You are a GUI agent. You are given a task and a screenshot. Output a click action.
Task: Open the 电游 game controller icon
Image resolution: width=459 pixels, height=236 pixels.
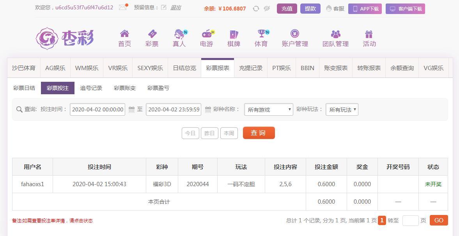point(206,34)
